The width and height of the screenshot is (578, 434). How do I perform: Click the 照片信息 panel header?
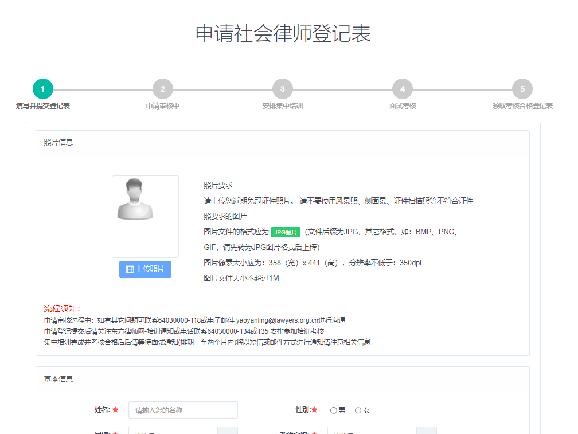[x=58, y=142]
